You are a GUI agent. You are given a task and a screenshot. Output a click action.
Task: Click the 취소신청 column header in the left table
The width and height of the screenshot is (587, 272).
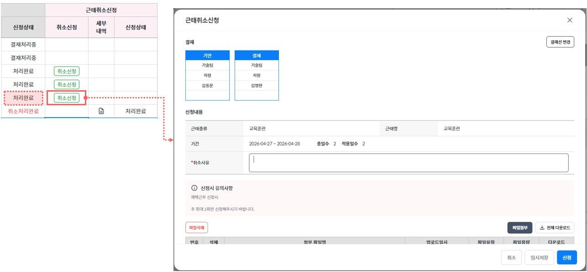67,27
